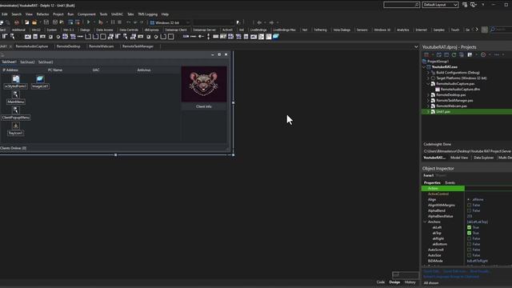This screenshot has height=288, width=512.
Task: Select the Data Controls palette tab
Action: [x=129, y=30]
